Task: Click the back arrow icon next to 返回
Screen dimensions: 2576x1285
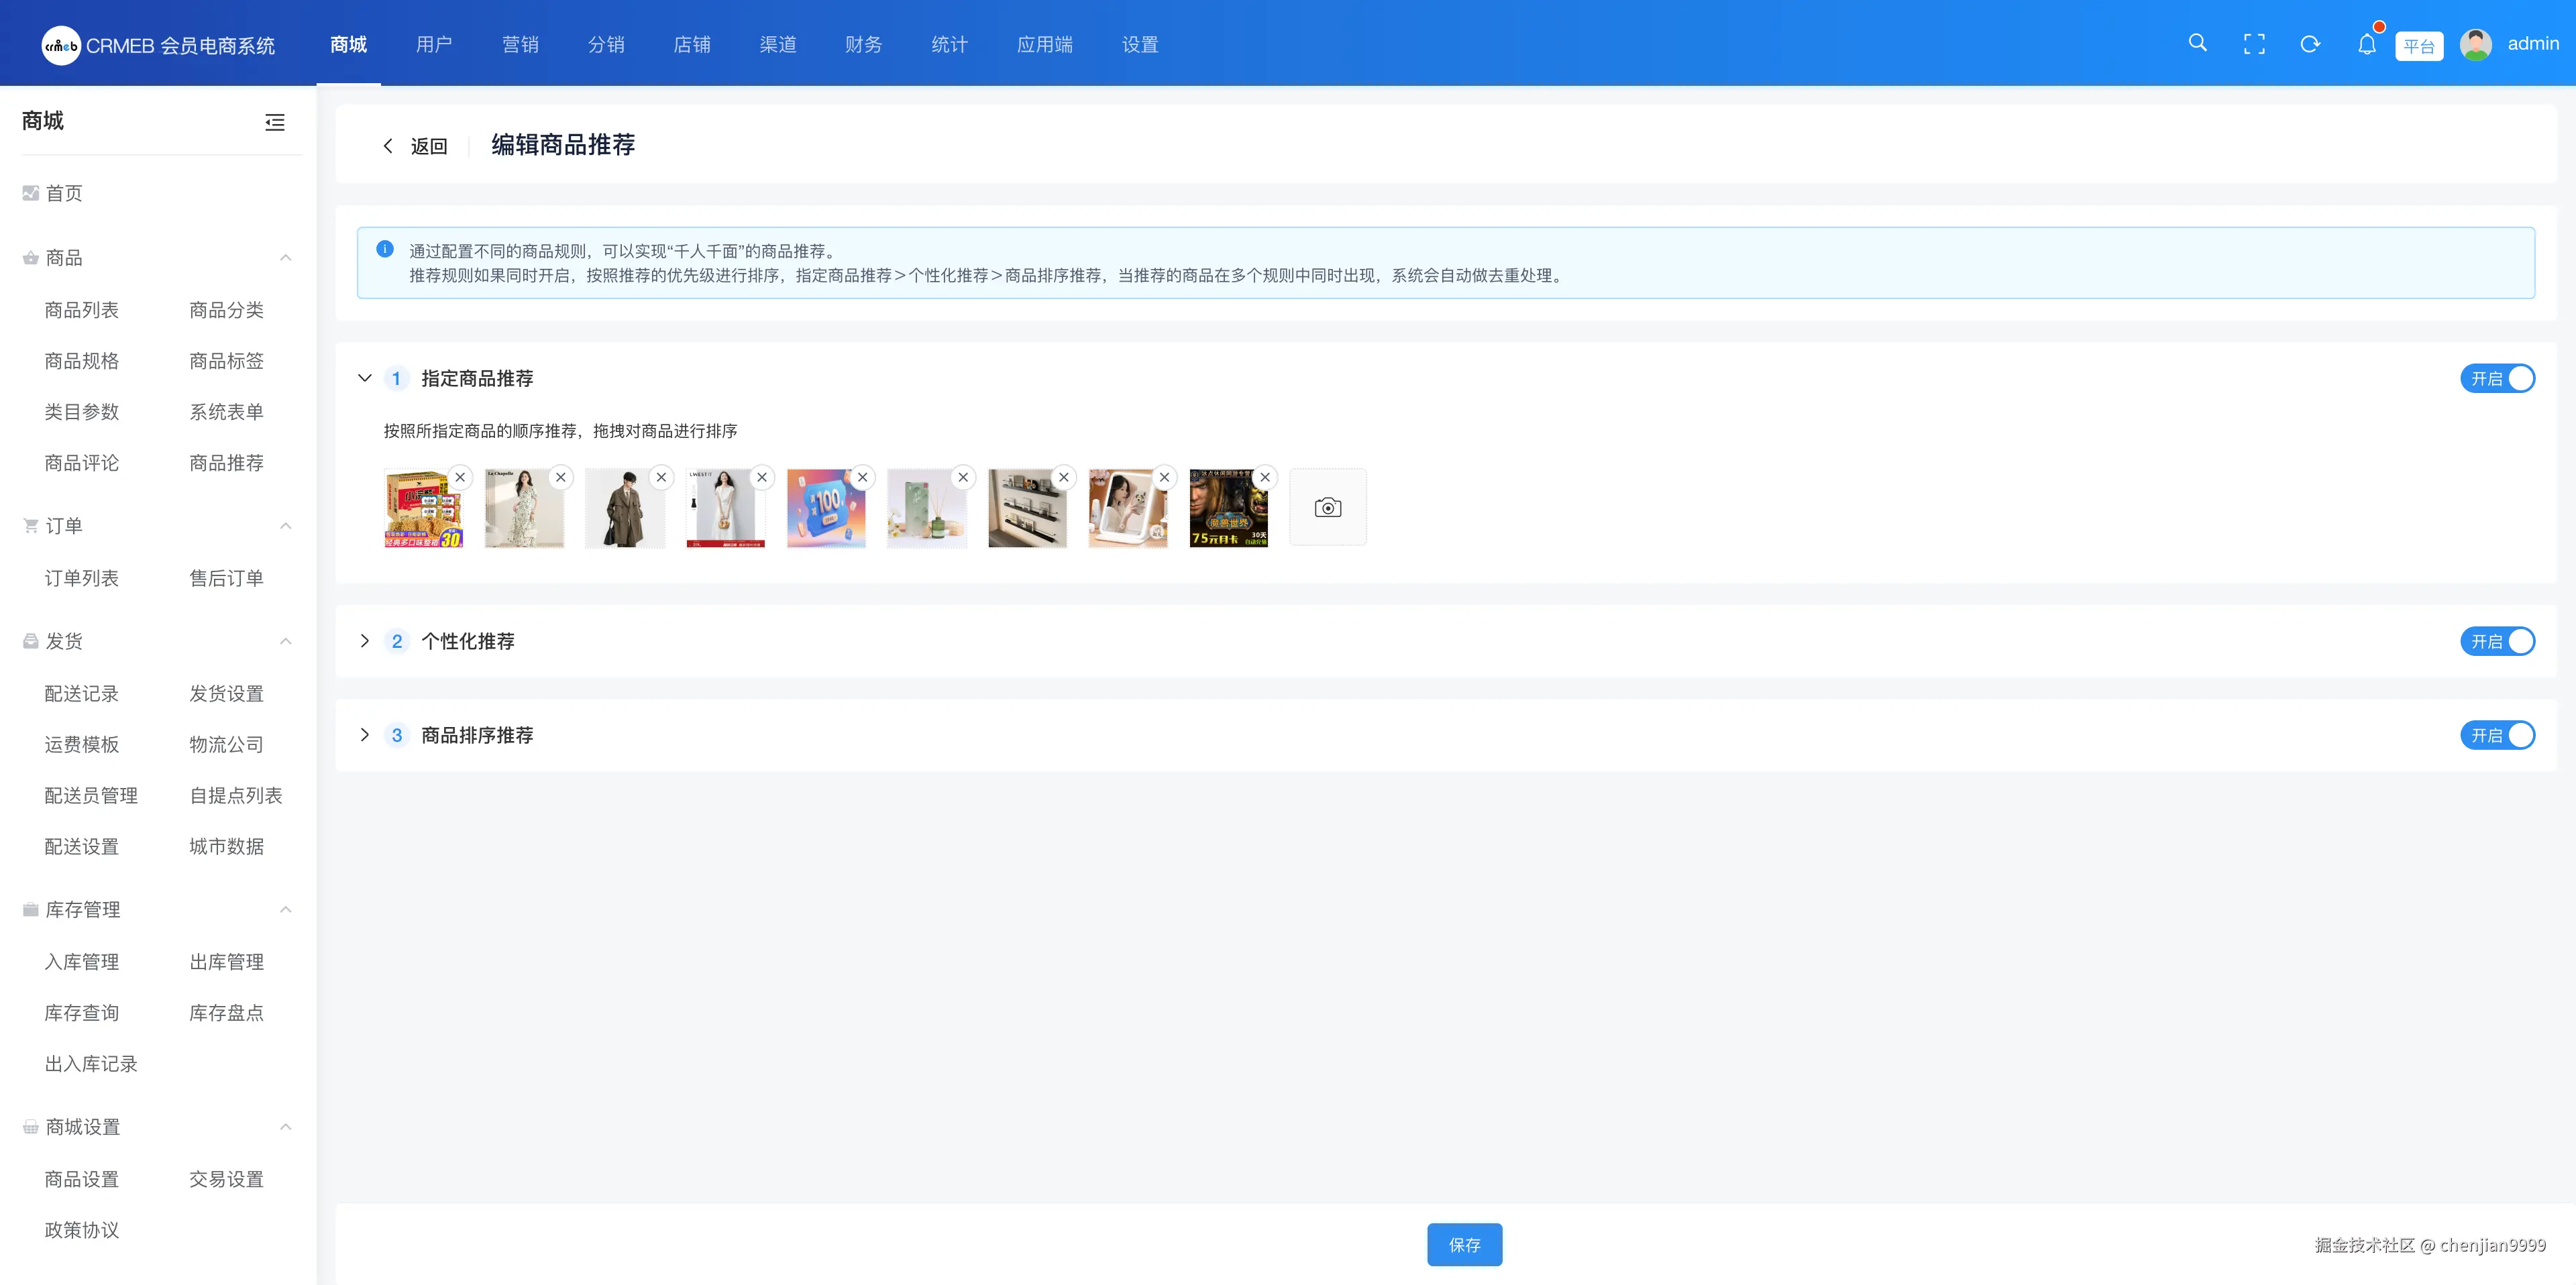Action: (x=388, y=146)
